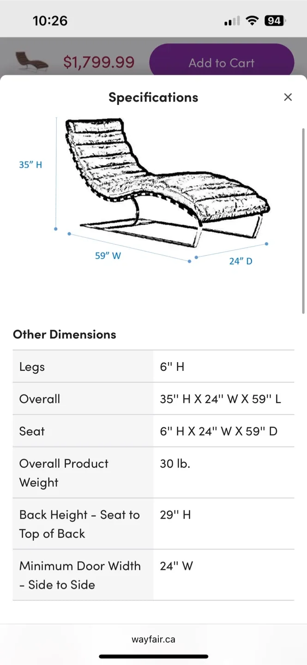Tap the Add to Cart button
The width and height of the screenshot is (307, 665).
(x=222, y=62)
